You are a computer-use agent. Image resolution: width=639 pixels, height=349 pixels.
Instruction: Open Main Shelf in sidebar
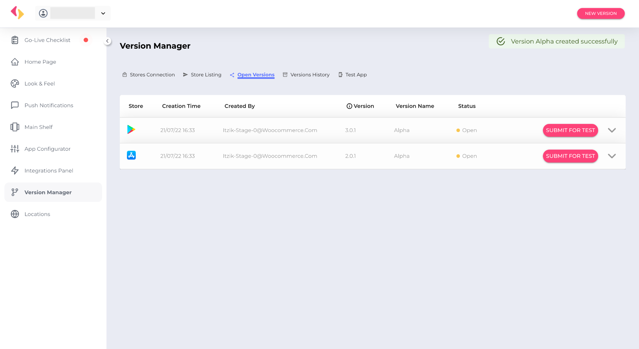[x=38, y=127]
